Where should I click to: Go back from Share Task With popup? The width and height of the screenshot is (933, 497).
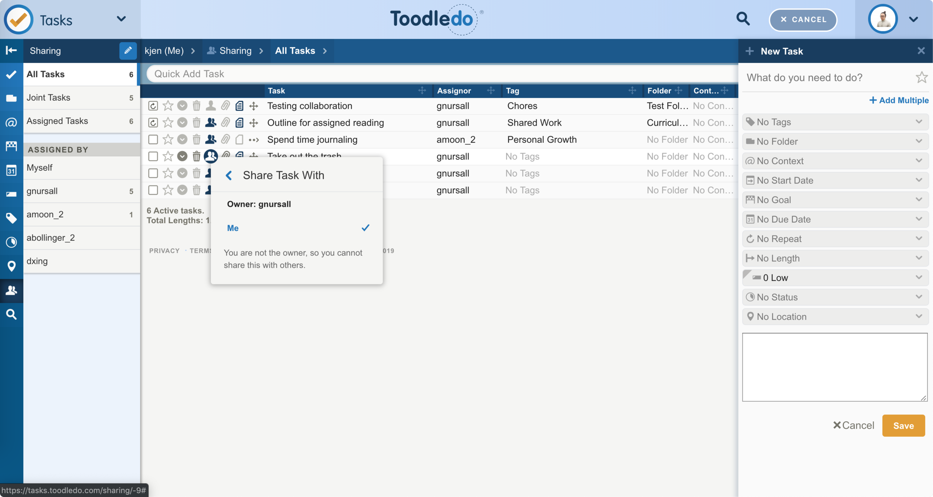[229, 175]
